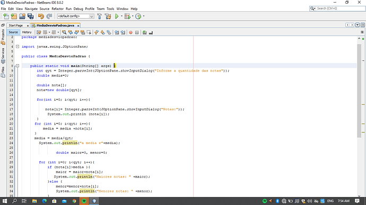Click the Build Project hammer icon

pyautogui.click(x=99, y=16)
